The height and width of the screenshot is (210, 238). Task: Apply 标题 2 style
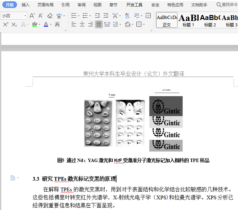coord(210,20)
